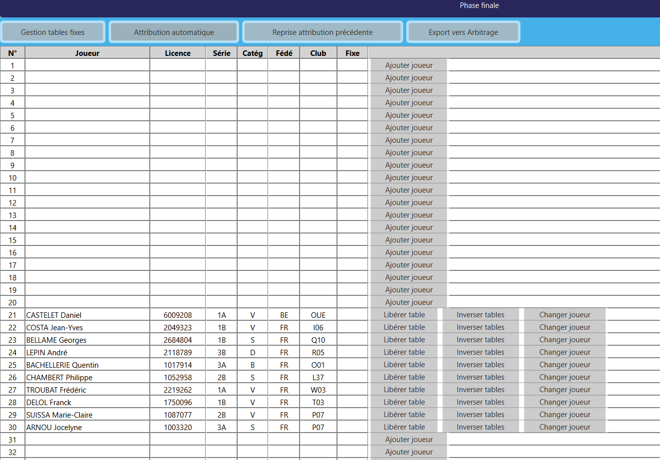The height and width of the screenshot is (460, 660).
Task: Click Ajouter joueur for table 31
Action: [x=409, y=440]
